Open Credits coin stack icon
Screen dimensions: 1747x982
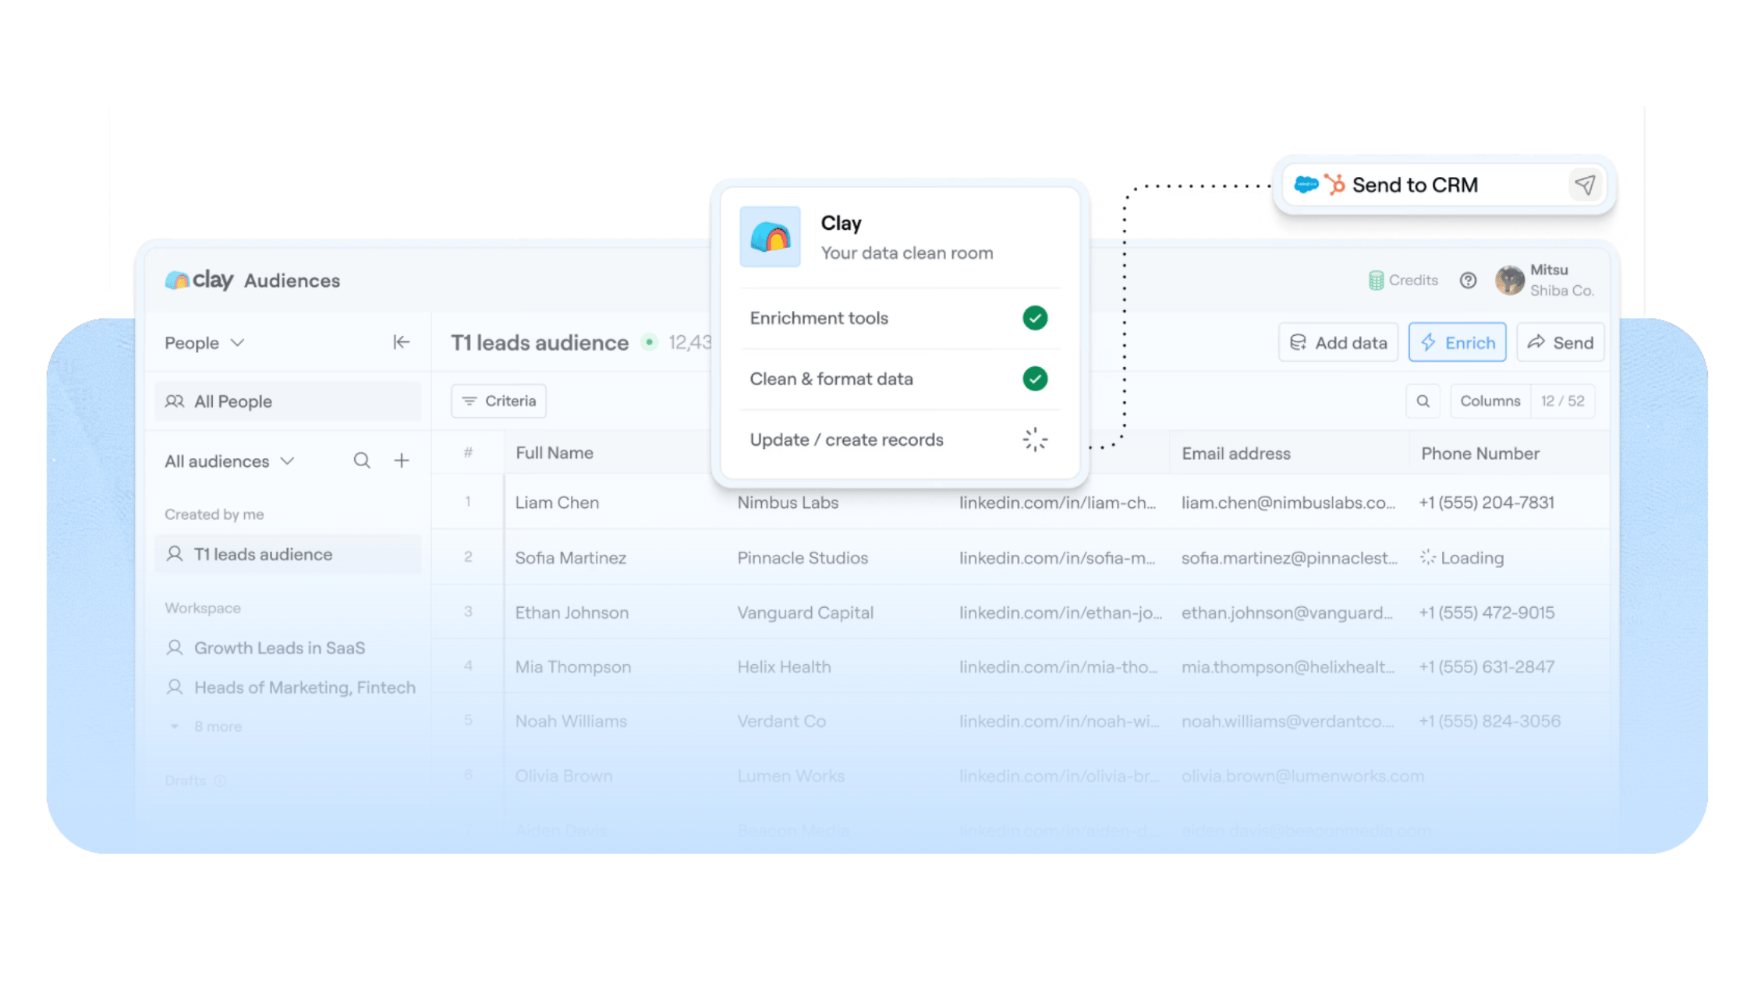coord(1377,281)
